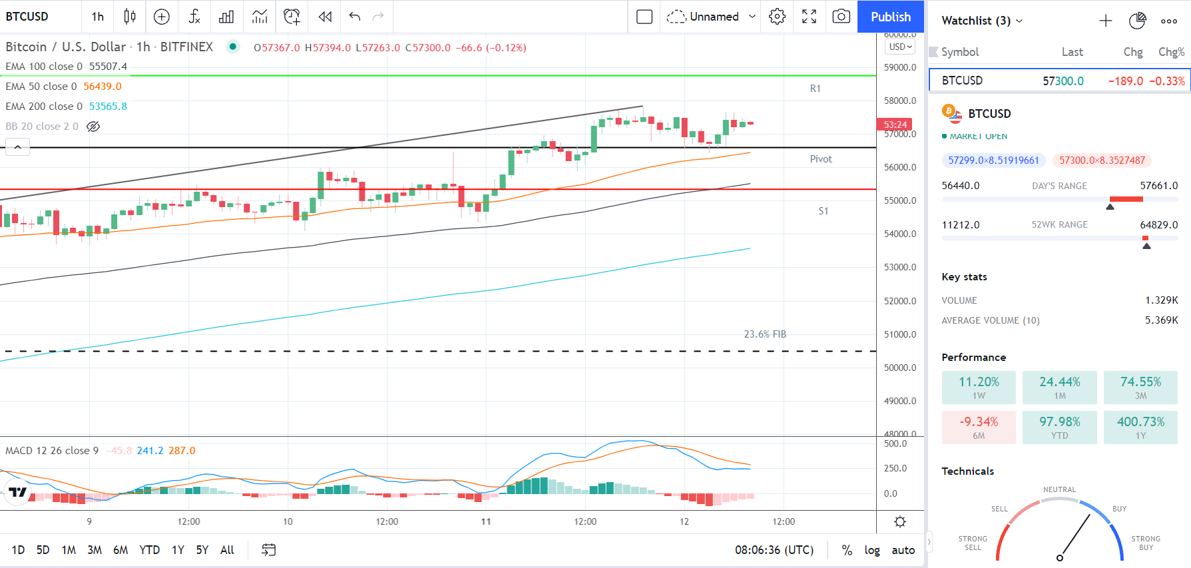
Task: Enter fullscreen mode on the chart
Action: click(x=809, y=17)
